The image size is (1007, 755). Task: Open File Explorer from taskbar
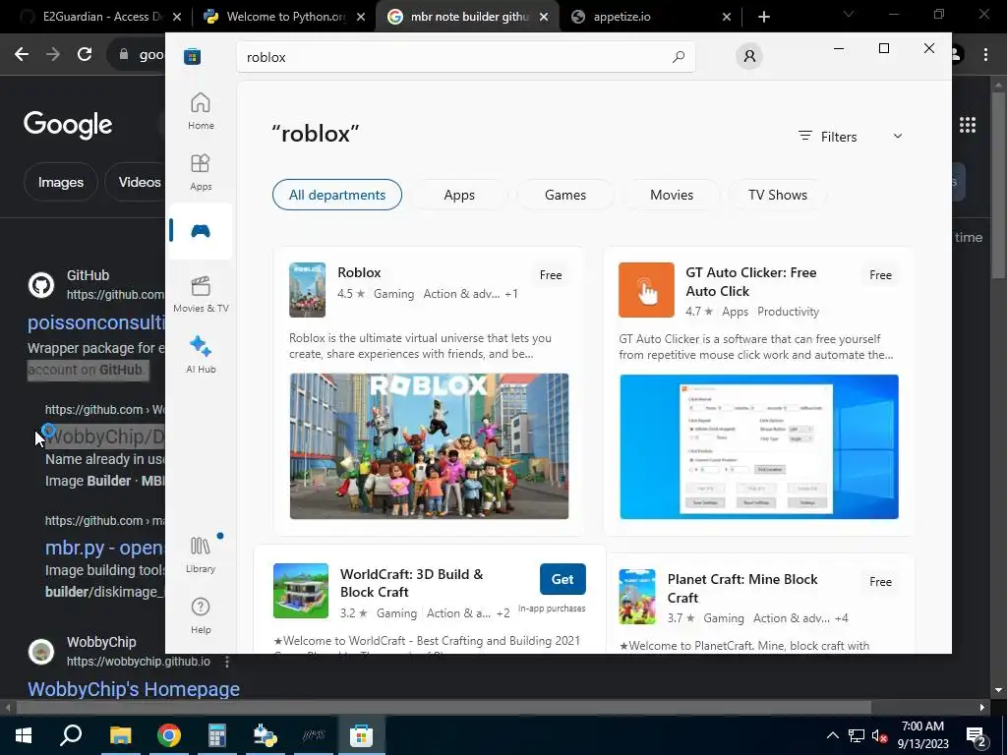[120, 735]
